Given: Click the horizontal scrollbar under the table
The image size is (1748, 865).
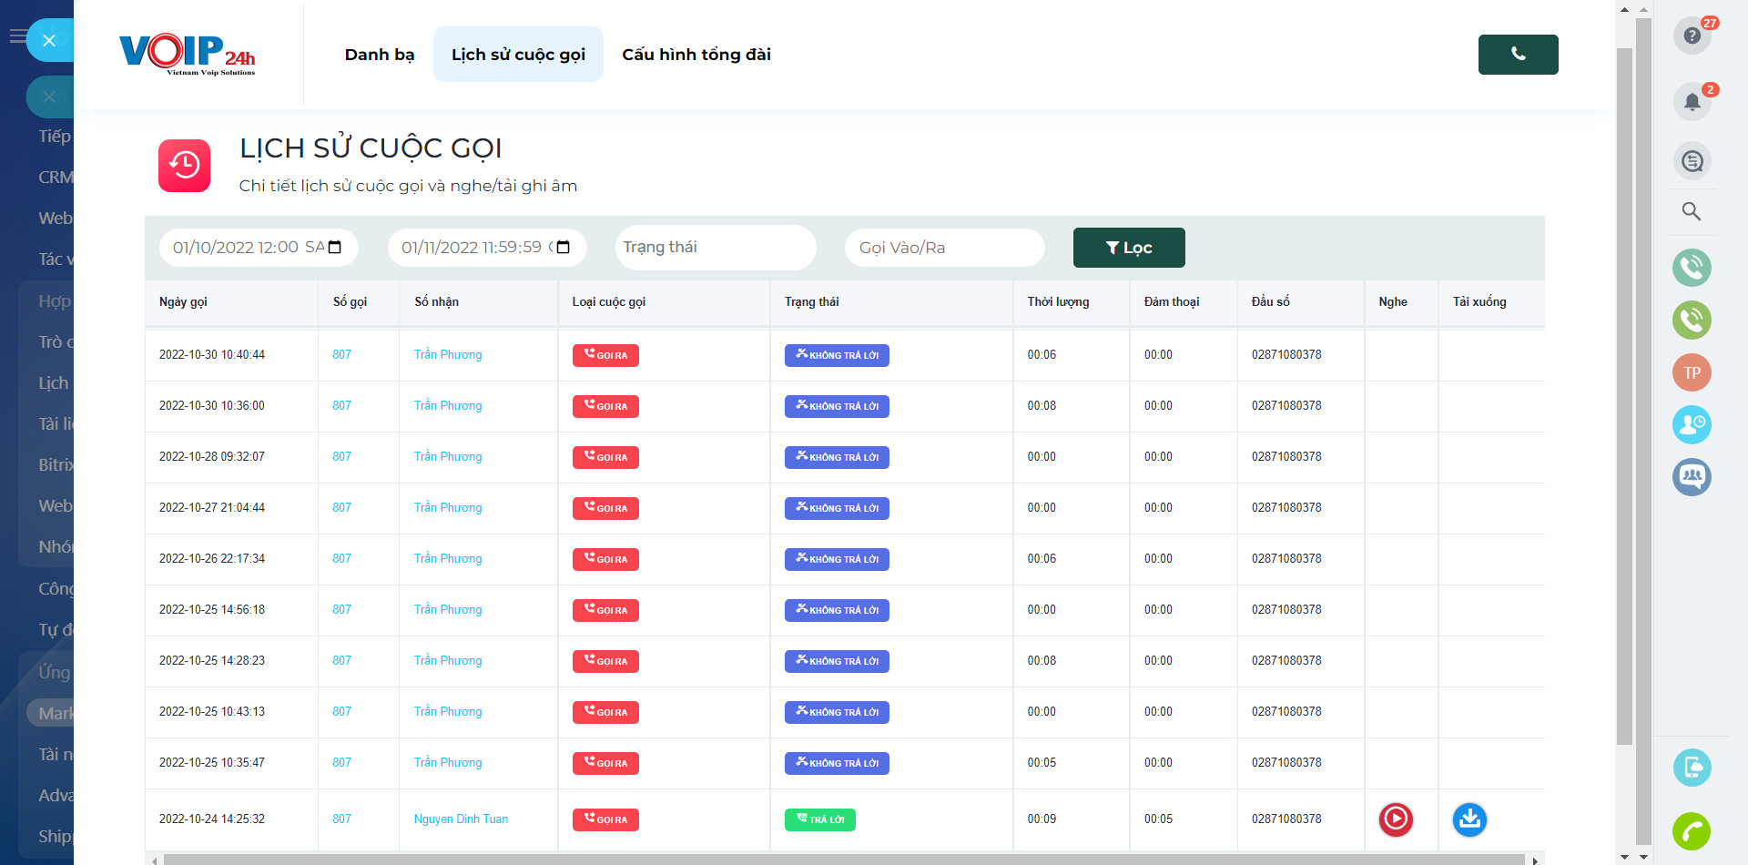Looking at the screenshot, I should tap(843, 860).
